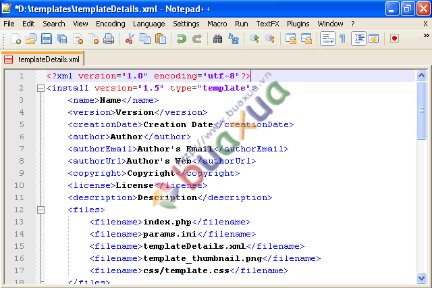Open the View menu
This screenshot has height=288, width=432.
(80, 24)
